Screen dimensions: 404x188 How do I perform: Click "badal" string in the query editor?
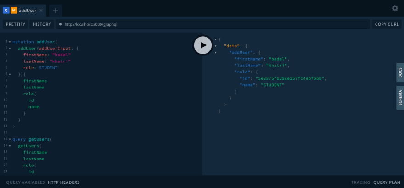click(62, 55)
